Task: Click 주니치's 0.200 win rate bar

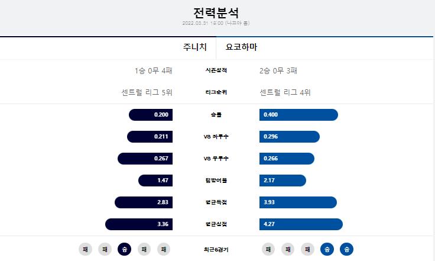Action: (151, 115)
